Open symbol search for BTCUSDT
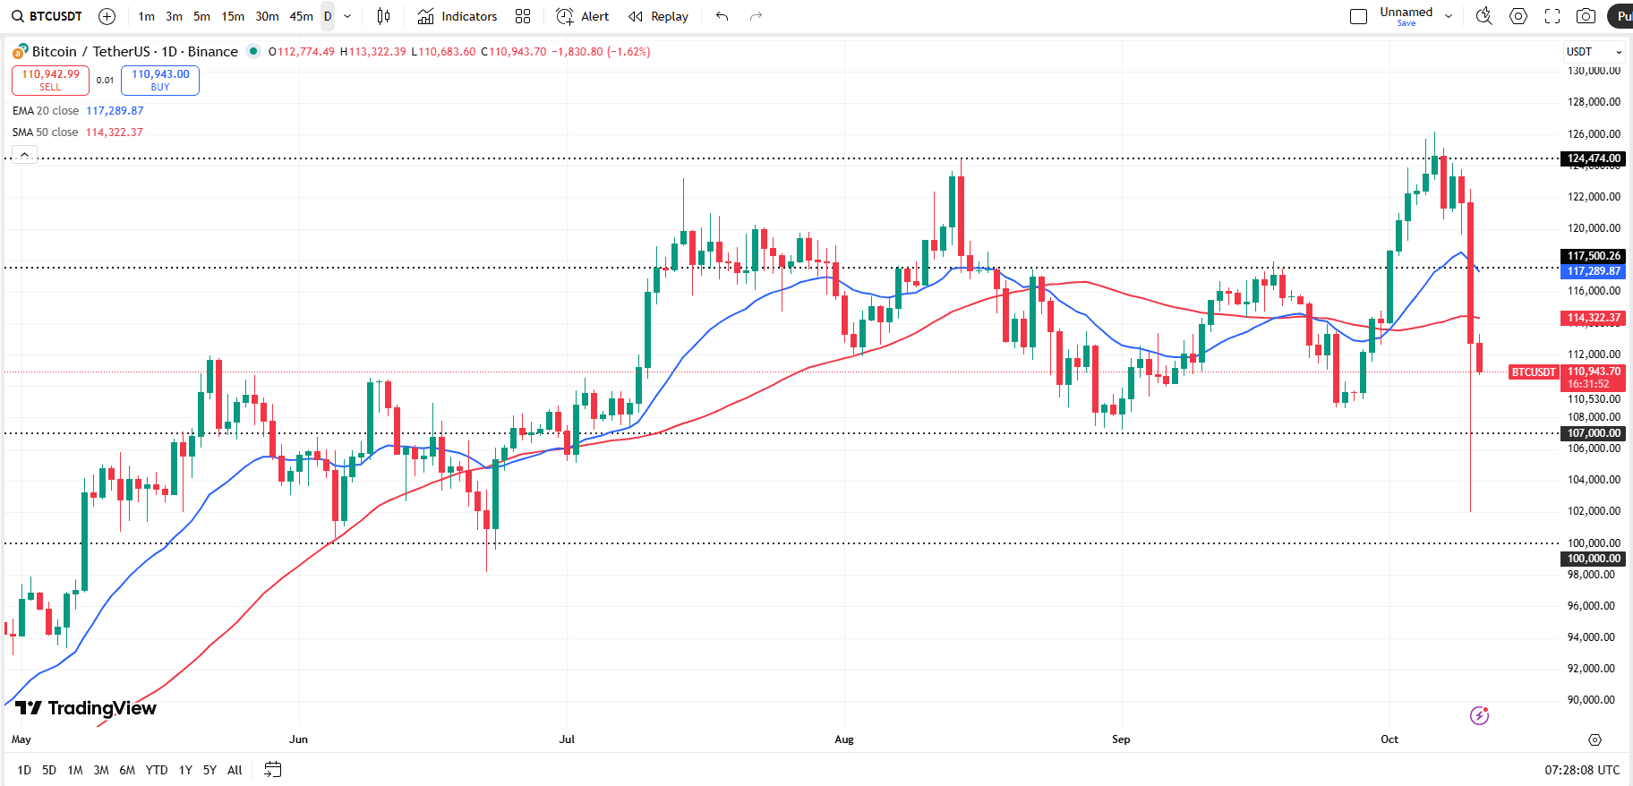 click(47, 16)
